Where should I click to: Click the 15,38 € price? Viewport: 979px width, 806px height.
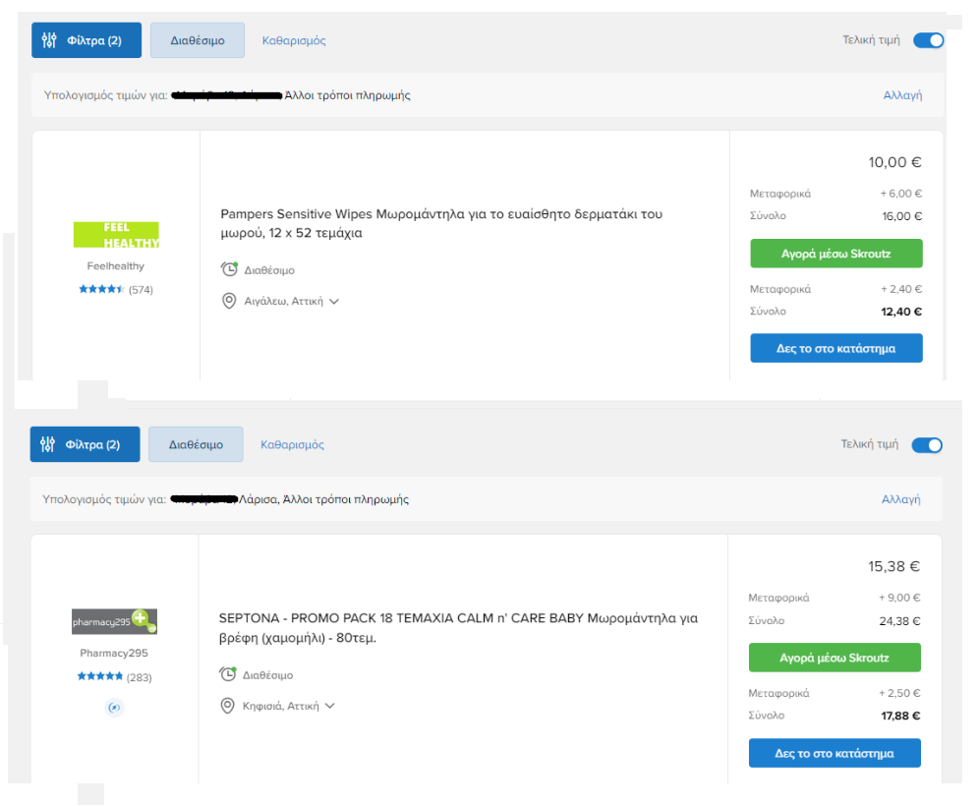tap(893, 566)
